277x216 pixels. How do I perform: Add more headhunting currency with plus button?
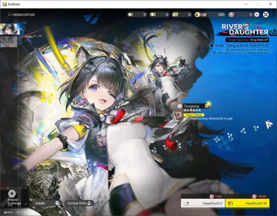pos(257,15)
